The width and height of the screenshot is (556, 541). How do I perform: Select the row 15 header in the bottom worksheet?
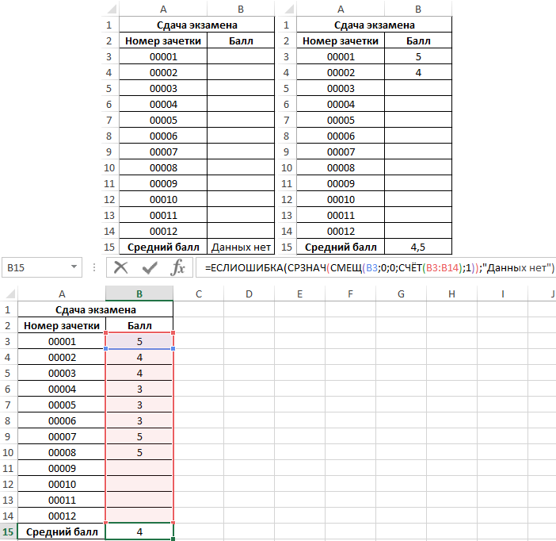[8, 531]
